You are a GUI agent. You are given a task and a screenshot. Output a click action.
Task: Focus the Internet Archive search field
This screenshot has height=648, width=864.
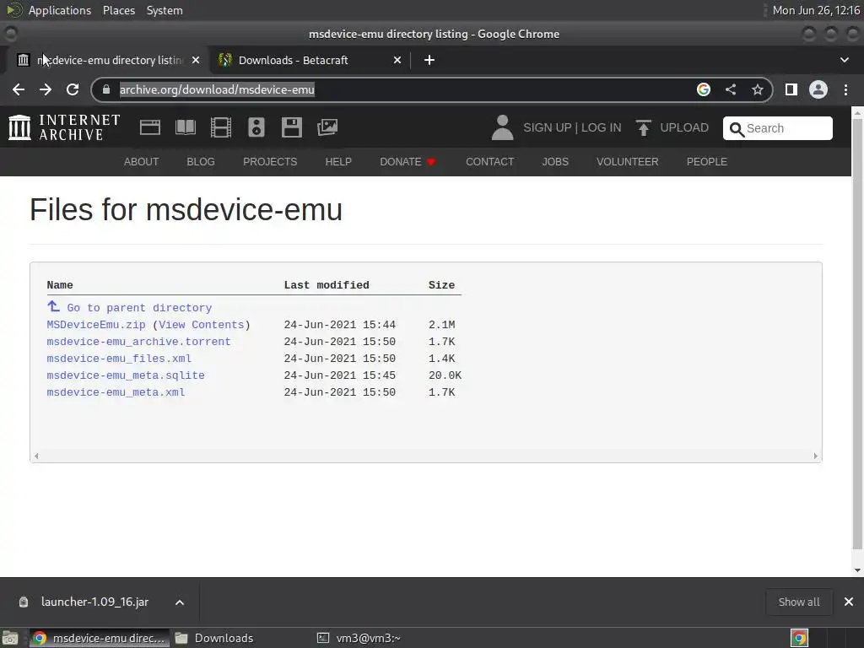(x=777, y=128)
